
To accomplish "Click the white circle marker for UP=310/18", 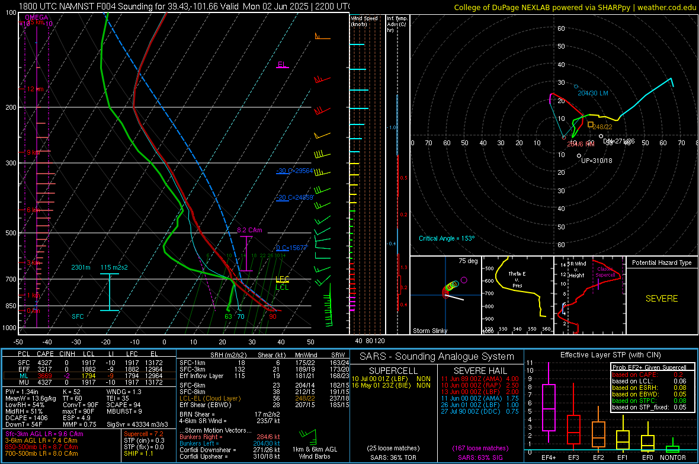I will point(579,156).
